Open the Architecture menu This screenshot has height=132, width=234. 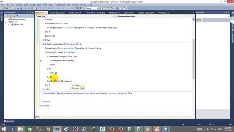[x=60, y=5]
